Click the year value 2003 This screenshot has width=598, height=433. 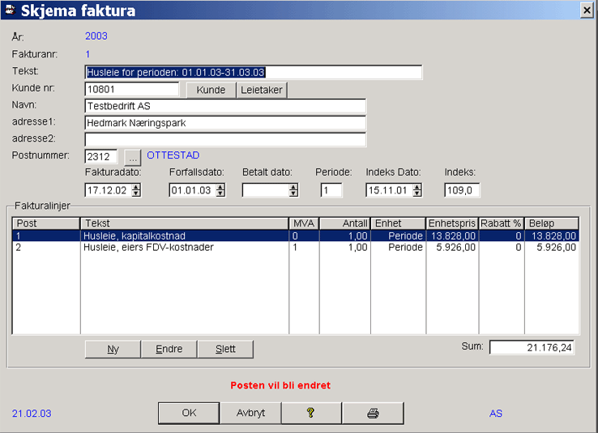(x=96, y=36)
